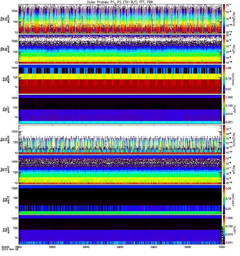
Task: Click the 'thc fbk edc12' y-axis label
Action: pyautogui.click(x=6, y=199)
